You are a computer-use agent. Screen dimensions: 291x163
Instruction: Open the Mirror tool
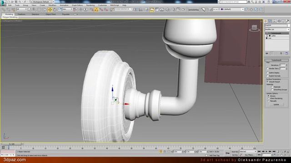(x=135, y=10)
